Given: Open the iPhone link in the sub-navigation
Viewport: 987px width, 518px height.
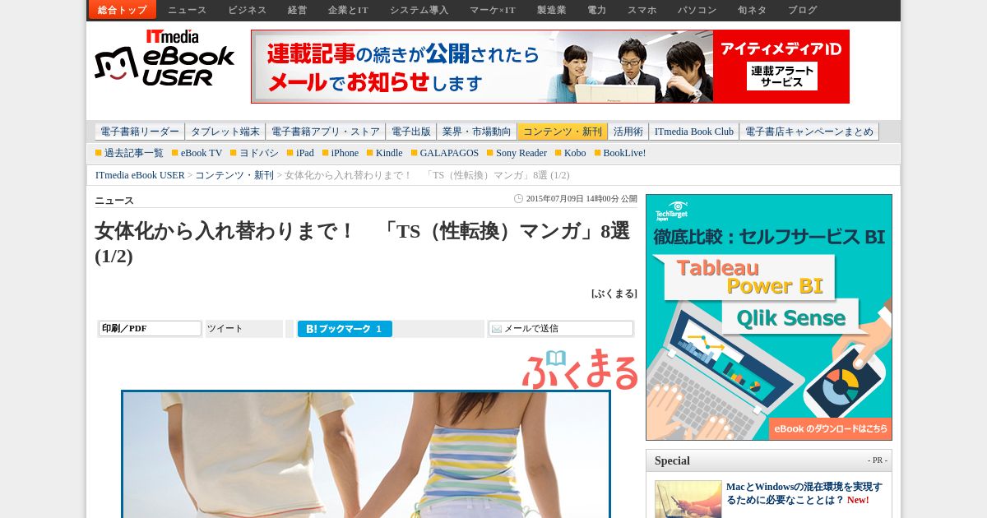Looking at the screenshot, I should tap(345, 153).
